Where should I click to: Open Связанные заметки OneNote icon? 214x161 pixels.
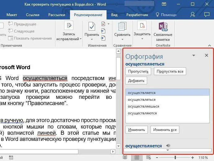click(x=163, y=27)
